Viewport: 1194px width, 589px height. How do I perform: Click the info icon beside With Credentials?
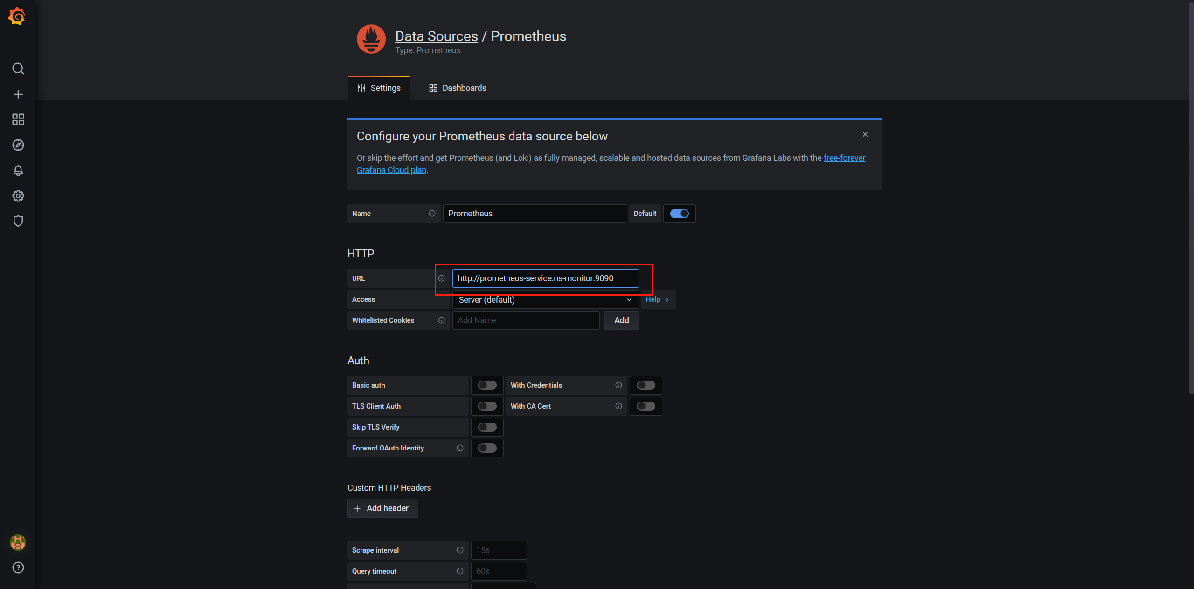pos(618,385)
